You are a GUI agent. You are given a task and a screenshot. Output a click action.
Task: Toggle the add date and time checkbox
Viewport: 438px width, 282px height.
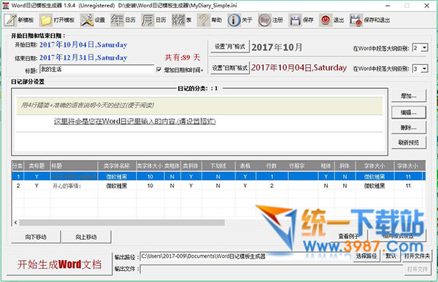click(x=159, y=69)
